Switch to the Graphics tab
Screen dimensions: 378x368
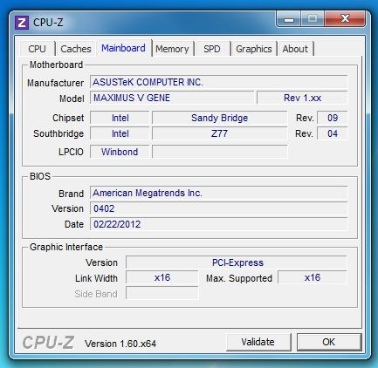254,49
